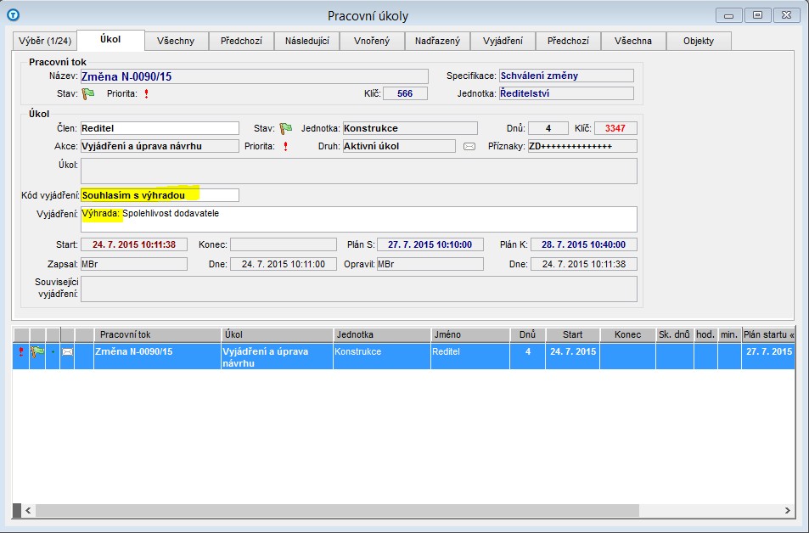Click the Název field with Změna N-0090/15
Viewport: 809px width, 533px height.
pyautogui.click(x=255, y=76)
